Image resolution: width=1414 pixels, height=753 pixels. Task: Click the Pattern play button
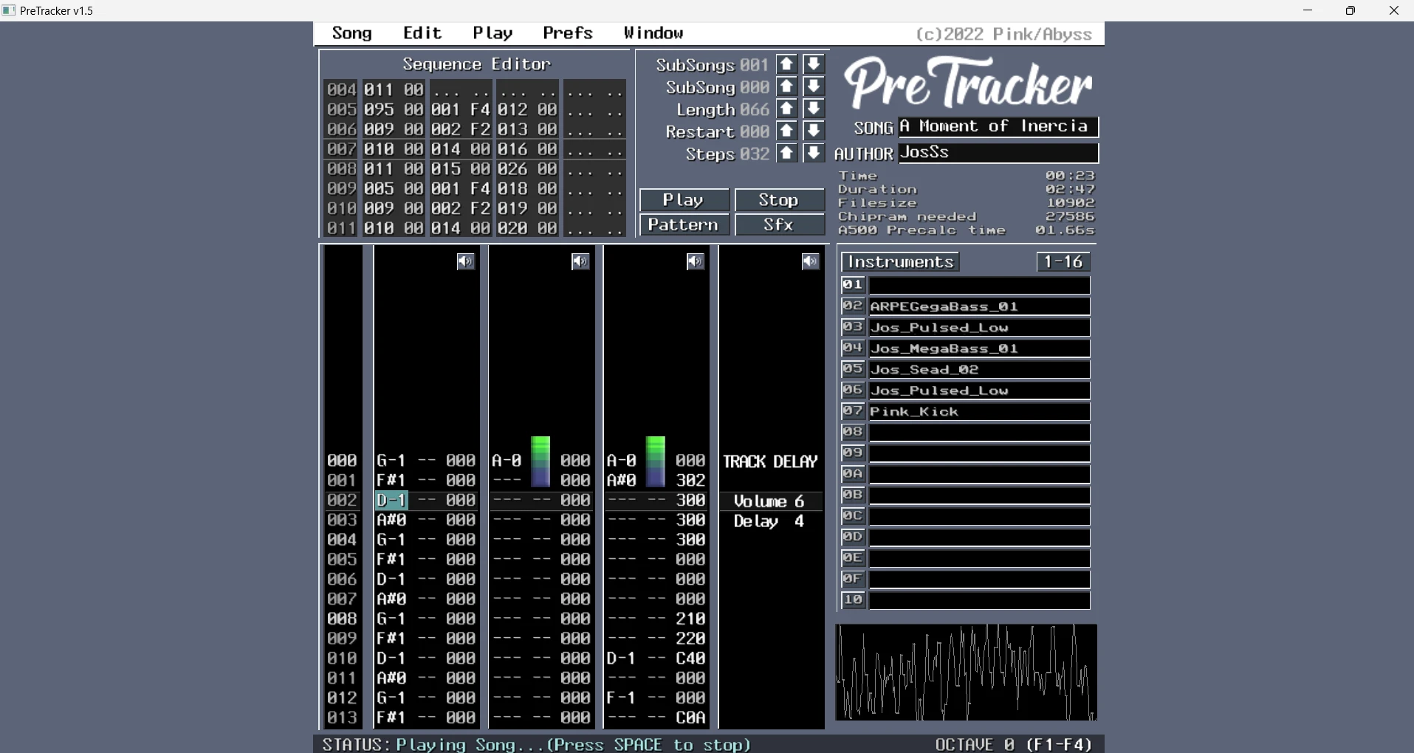pyautogui.click(x=683, y=224)
